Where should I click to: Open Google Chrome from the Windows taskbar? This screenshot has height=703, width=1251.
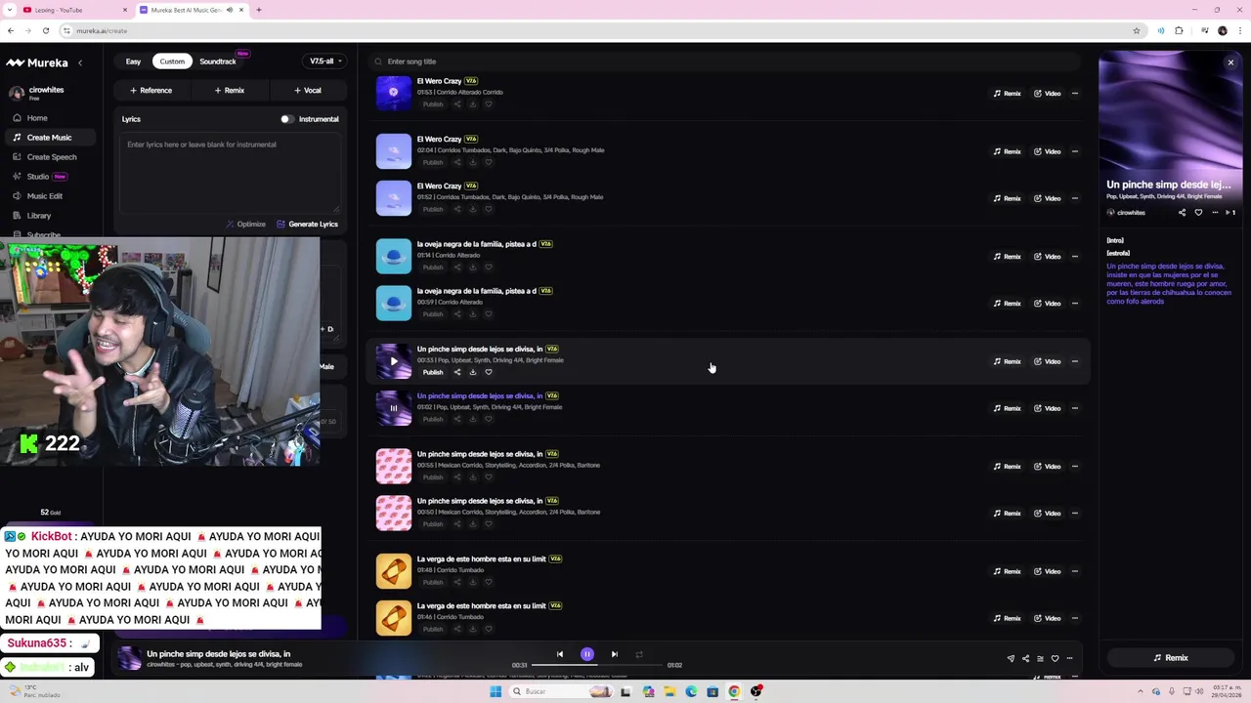pyautogui.click(x=734, y=691)
